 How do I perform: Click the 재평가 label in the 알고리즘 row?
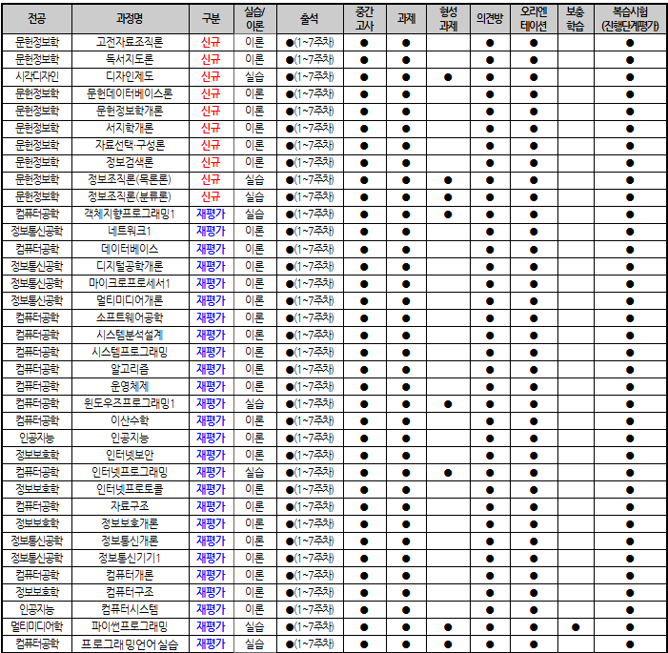point(211,369)
